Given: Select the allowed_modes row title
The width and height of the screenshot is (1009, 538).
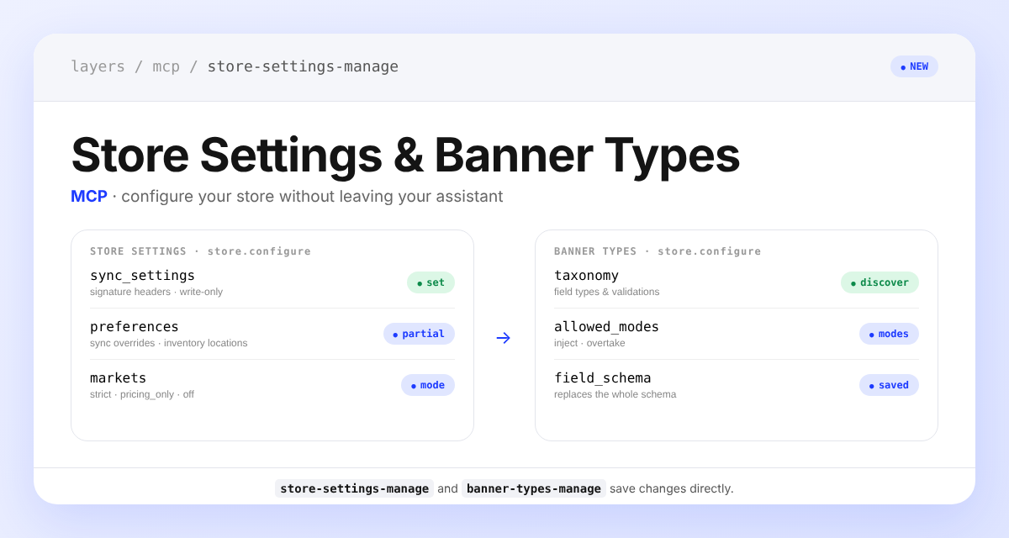Looking at the screenshot, I should click(x=606, y=327).
